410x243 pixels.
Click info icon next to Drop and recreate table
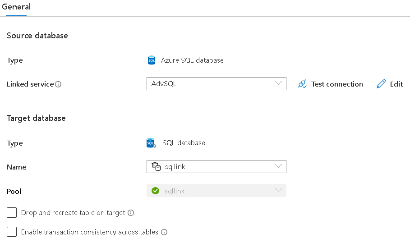(131, 213)
